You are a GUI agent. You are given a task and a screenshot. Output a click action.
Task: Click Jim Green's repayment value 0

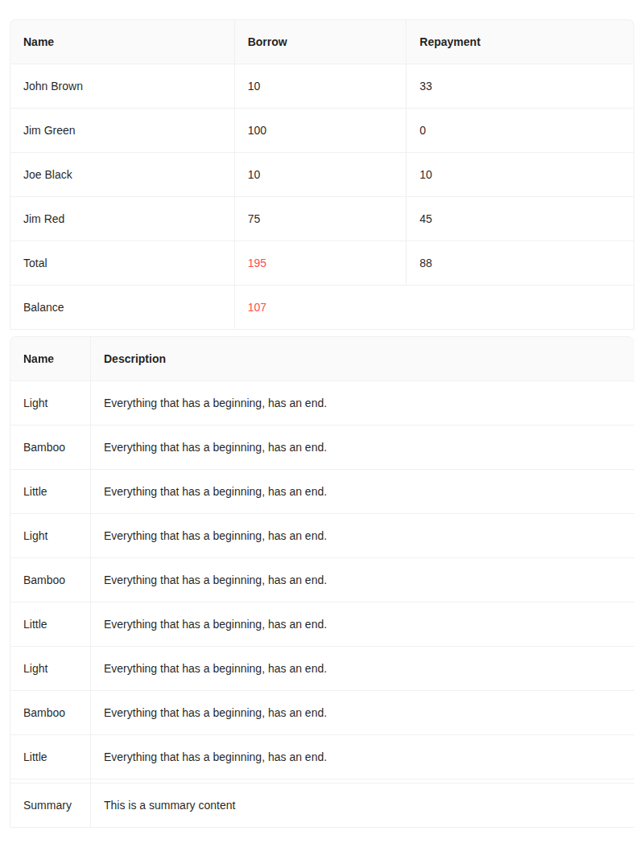click(x=422, y=130)
